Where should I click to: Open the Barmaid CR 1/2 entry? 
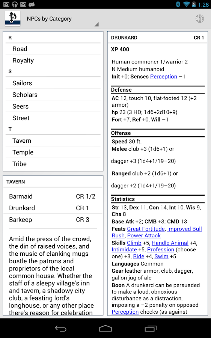(53, 196)
